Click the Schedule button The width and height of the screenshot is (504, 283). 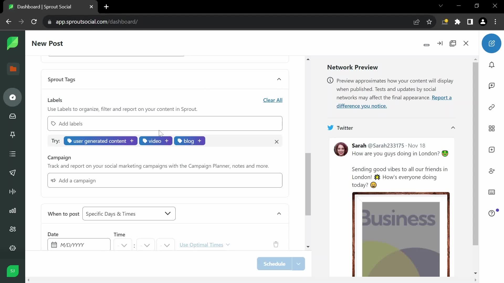[x=274, y=264]
